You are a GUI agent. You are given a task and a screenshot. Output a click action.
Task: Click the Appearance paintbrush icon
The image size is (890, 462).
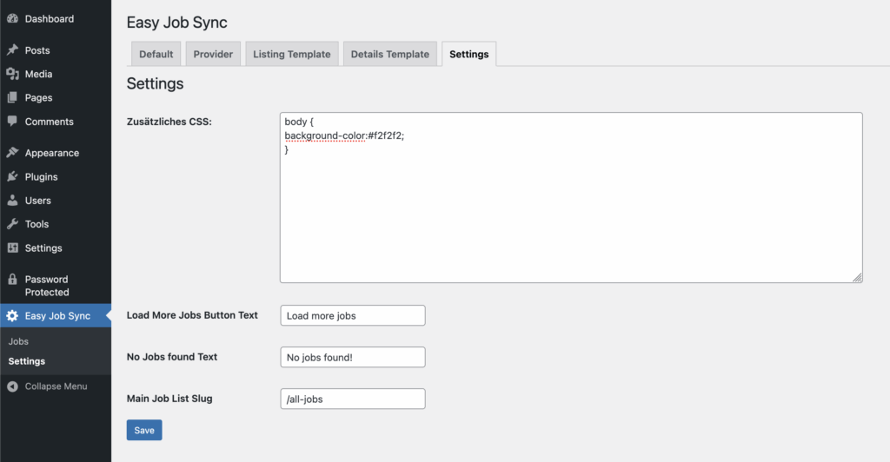(x=12, y=153)
